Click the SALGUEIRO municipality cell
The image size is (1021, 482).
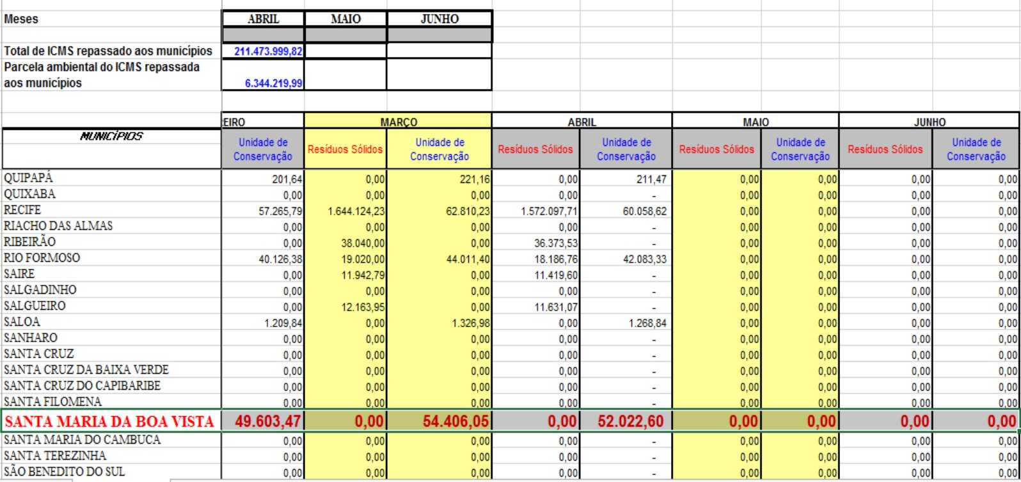[x=111, y=306]
